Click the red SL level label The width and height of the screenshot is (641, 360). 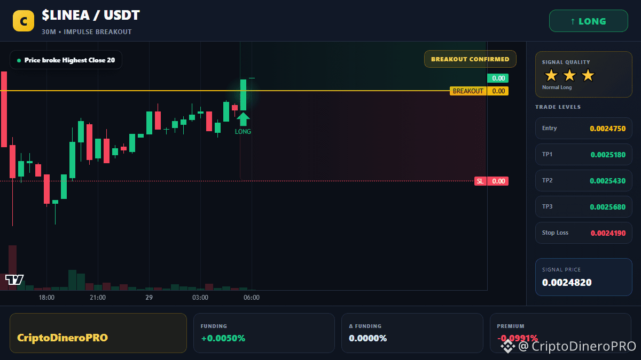[480, 181]
